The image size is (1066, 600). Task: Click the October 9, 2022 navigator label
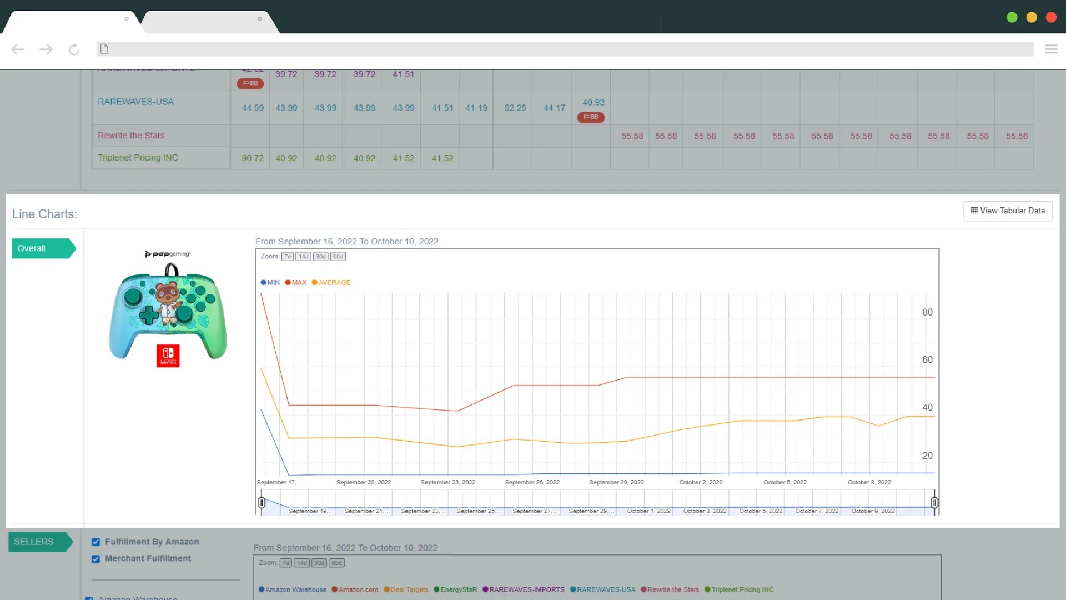click(x=873, y=512)
